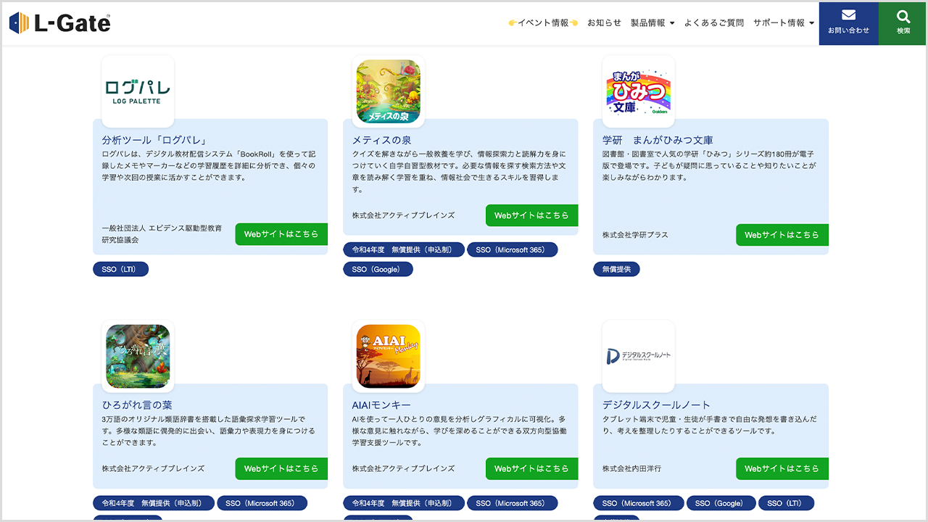
Task: Open the まんがひみつ文庫 app icon
Action: coord(638,91)
